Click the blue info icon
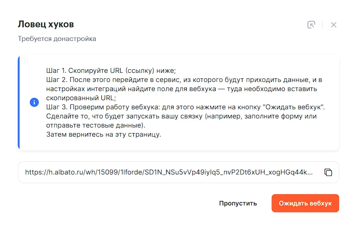The width and height of the screenshot is (357, 226). (34, 103)
